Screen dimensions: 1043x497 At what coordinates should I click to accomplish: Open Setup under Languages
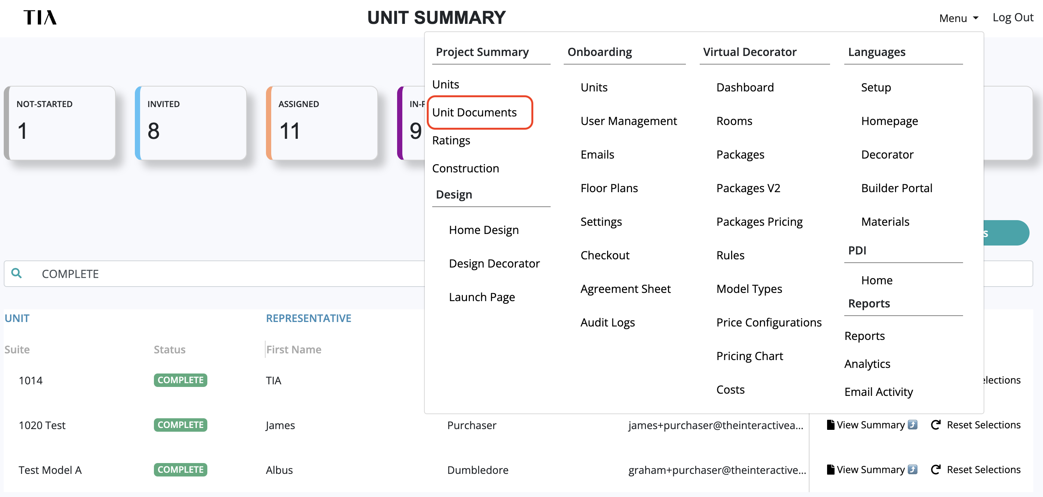(x=876, y=87)
